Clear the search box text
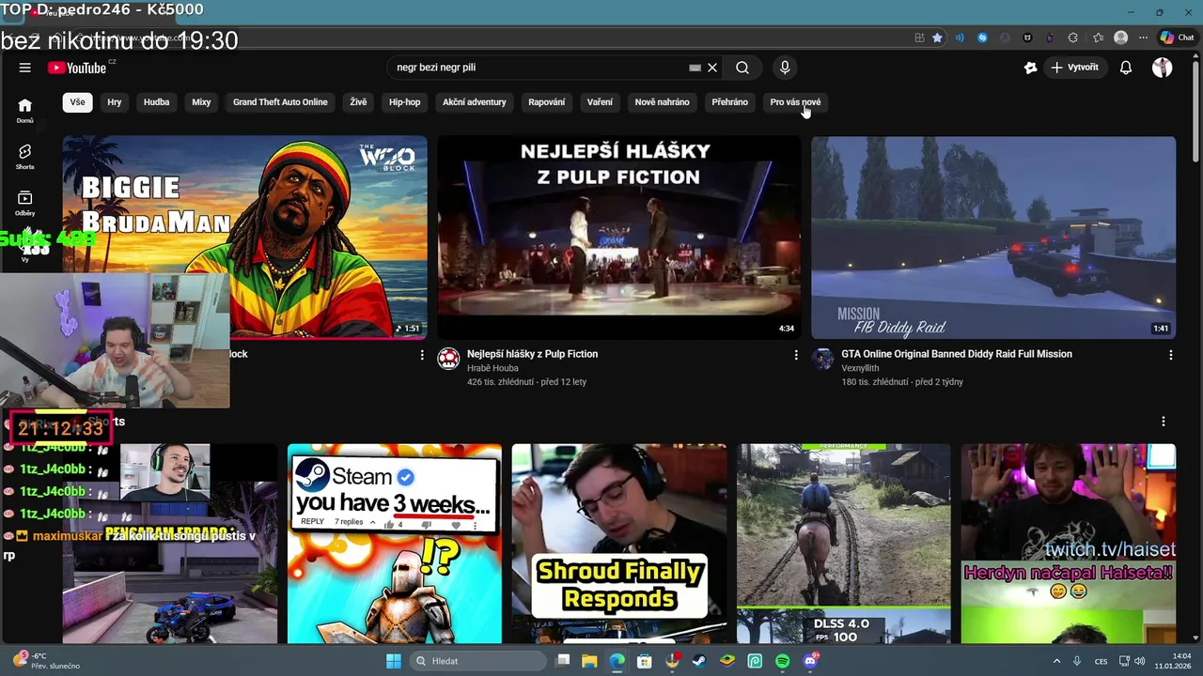This screenshot has height=676, width=1203. (x=712, y=68)
